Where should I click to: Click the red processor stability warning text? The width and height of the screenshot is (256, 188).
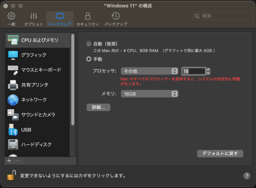click(x=180, y=81)
